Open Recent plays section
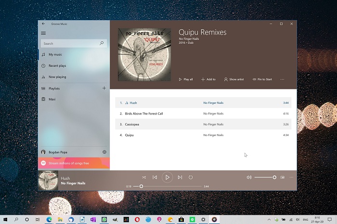 [x=74, y=66]
